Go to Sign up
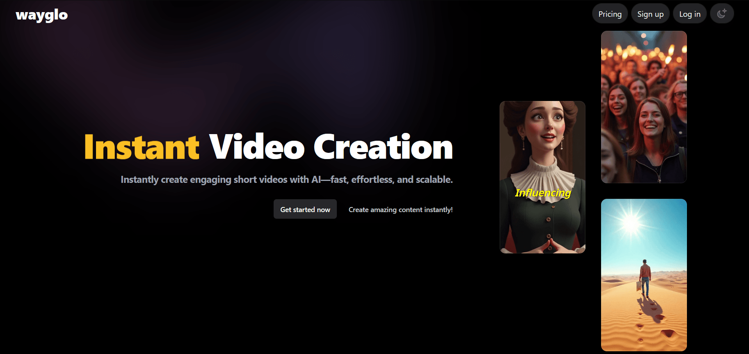 point(650,14)
